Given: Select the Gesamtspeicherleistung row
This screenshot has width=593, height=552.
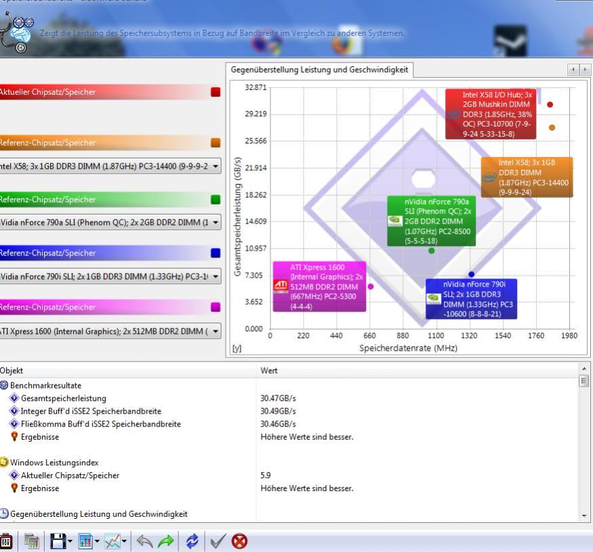Looking at the screenshot, I should pyautogui.click(x=289, y=398).
